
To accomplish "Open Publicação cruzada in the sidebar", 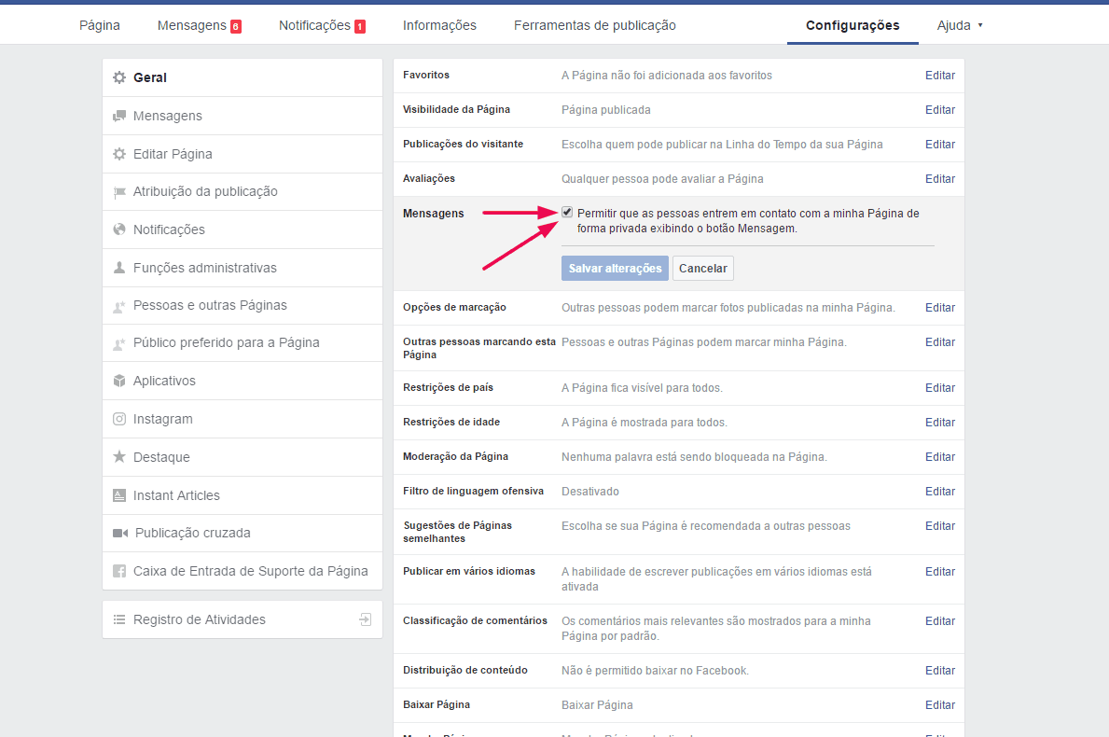I will point(243,534).
